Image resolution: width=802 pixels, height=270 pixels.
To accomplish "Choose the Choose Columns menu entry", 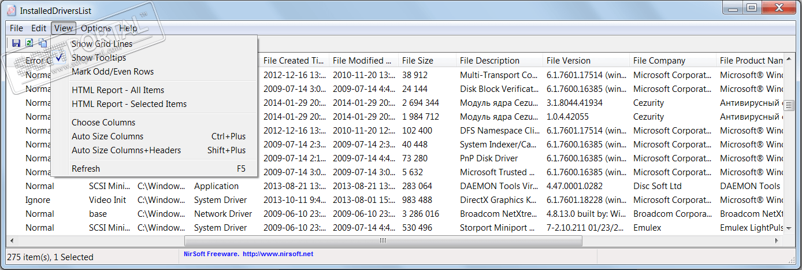I will [103, 123].
